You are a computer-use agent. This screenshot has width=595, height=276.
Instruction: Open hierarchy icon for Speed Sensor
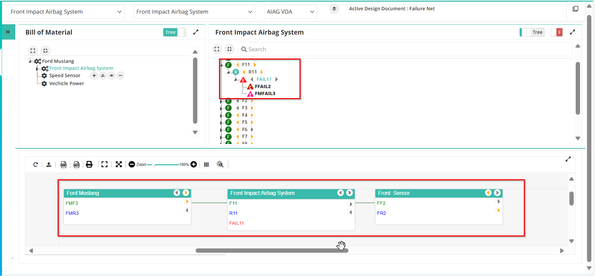click(x=103, y=75)
